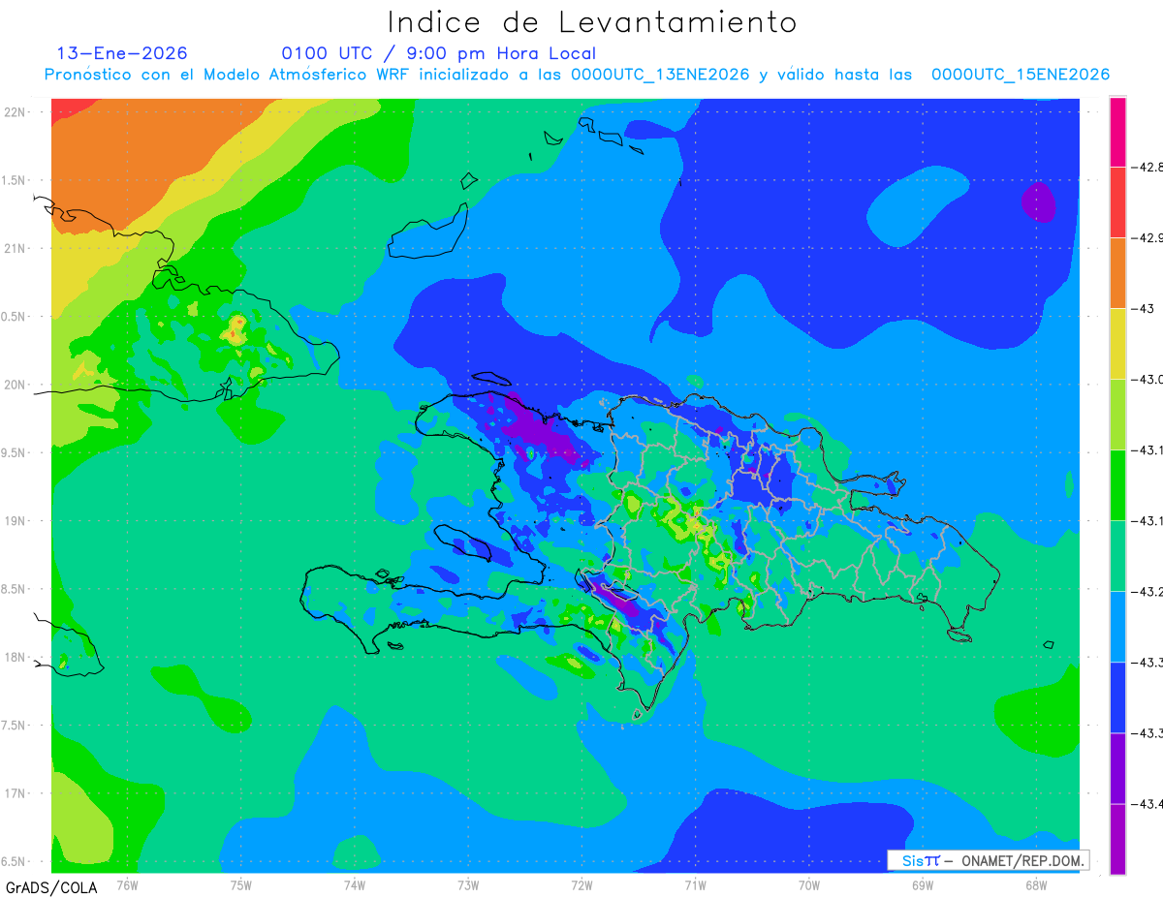This screenshot has width=1163, height=898.
Task: Click latitude label "17N"
Action: pyautogui.click(x=16, y=793)
